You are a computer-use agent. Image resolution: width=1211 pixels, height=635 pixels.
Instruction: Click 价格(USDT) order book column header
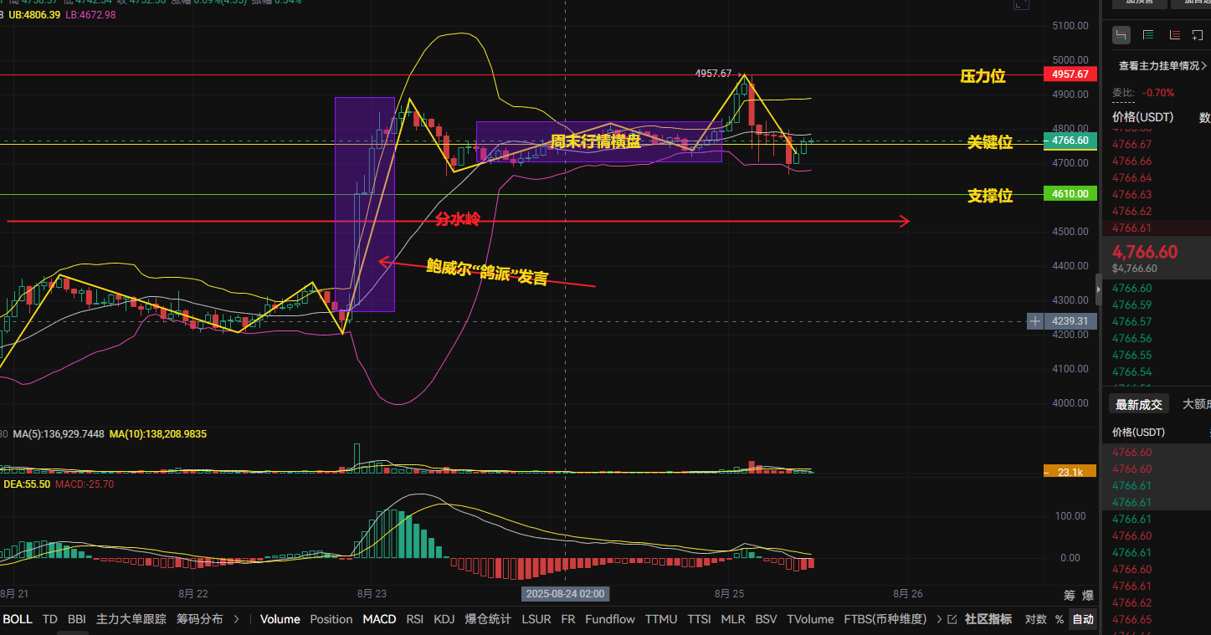point(1142,118)
